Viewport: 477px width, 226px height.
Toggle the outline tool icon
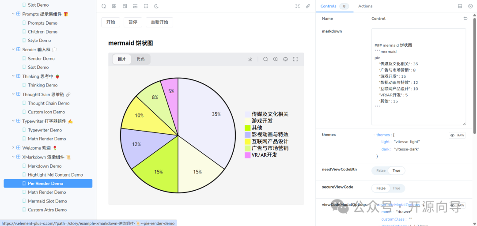146,6
